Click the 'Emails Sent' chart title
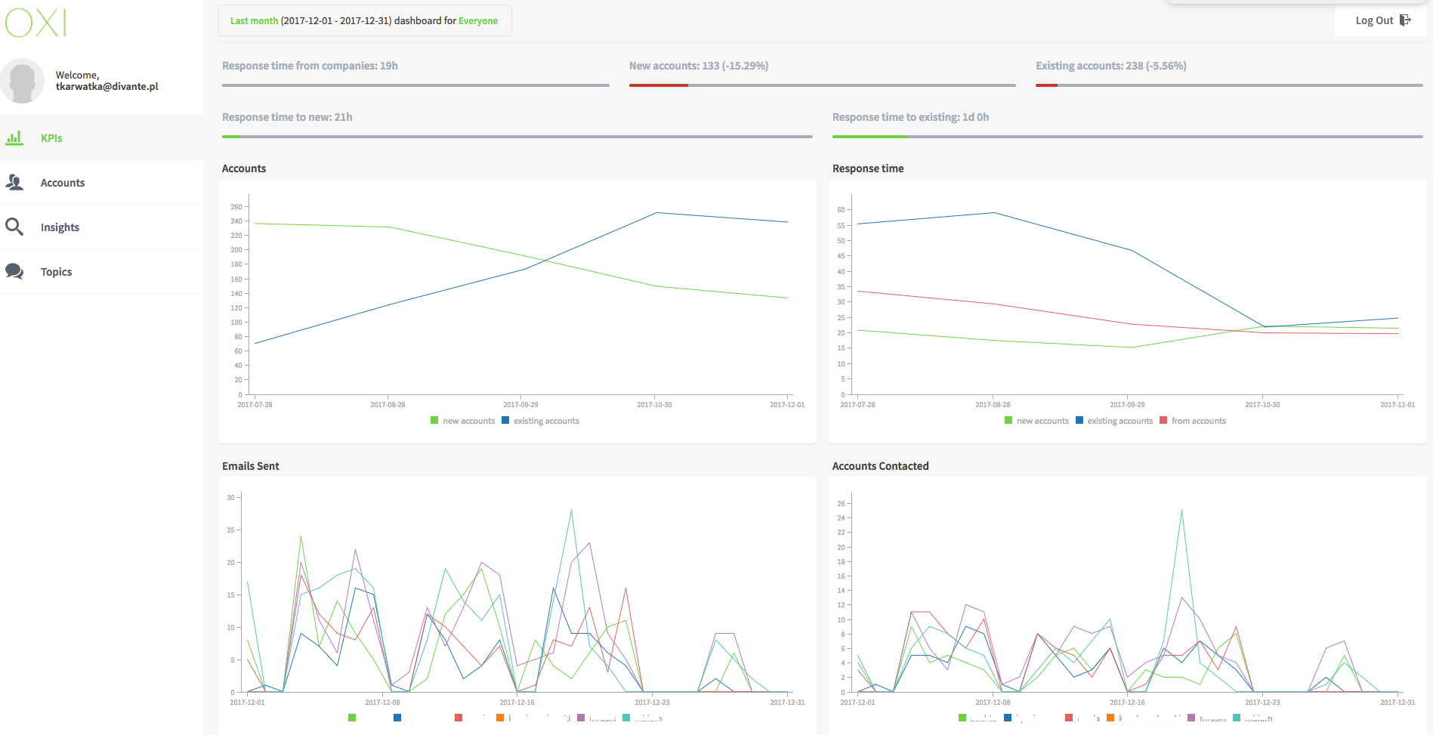The height and width of the screenshot is (735, 1433). pos(251,466)
